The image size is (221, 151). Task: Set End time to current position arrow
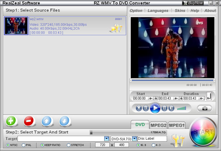pos(176,98)
